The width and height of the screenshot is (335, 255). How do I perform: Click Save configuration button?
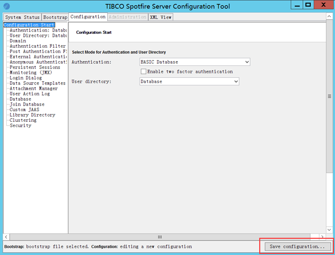[x=298, y=246]
